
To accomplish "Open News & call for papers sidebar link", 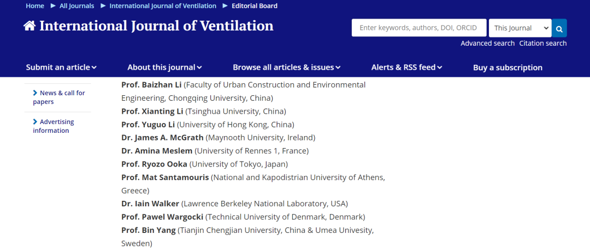I will click(59, 97).
